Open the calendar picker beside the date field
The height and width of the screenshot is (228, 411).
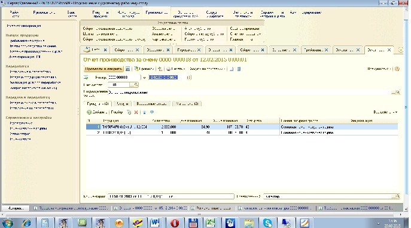pos(188,78)
